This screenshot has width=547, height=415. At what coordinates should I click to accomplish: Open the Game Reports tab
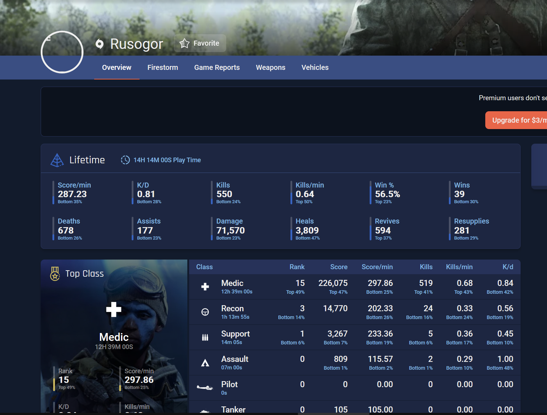[x=217, y=67]
